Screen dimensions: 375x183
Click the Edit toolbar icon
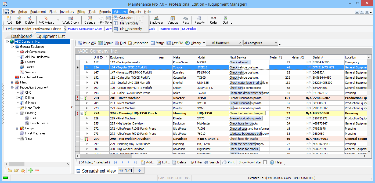click(x=19, y=20)
